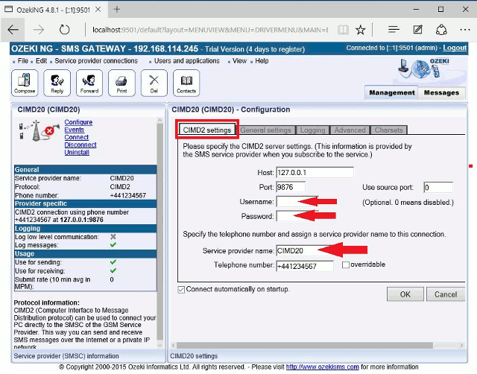Screen dimensions: 477x374
Task: Click the Forward toolbar icon
Action: (x=89, y=83)
